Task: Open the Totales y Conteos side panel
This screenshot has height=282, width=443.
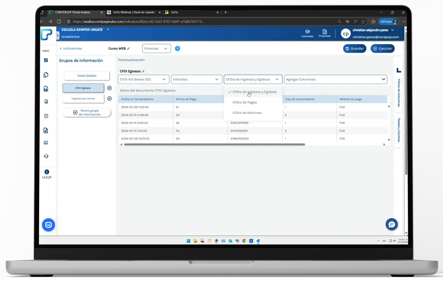Action: tap(399, 130)
